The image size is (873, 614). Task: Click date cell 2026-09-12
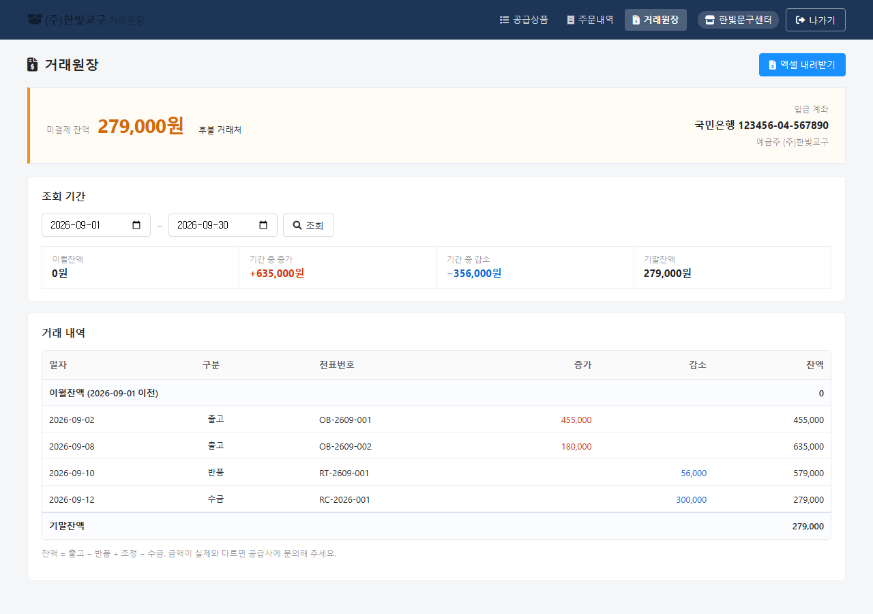(x=72, y=499)
